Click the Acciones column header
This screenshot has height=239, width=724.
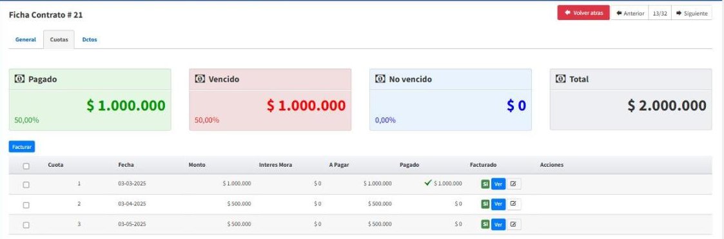pos(552,165)
